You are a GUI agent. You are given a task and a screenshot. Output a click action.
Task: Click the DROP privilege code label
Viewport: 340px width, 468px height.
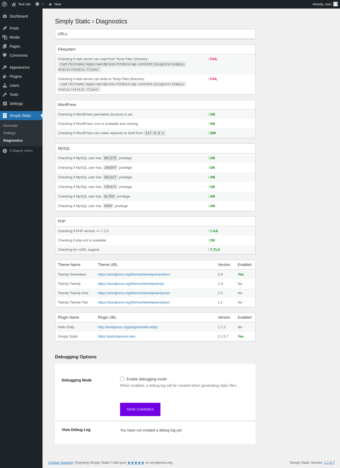pyautogui.click(x=108, y=206)
